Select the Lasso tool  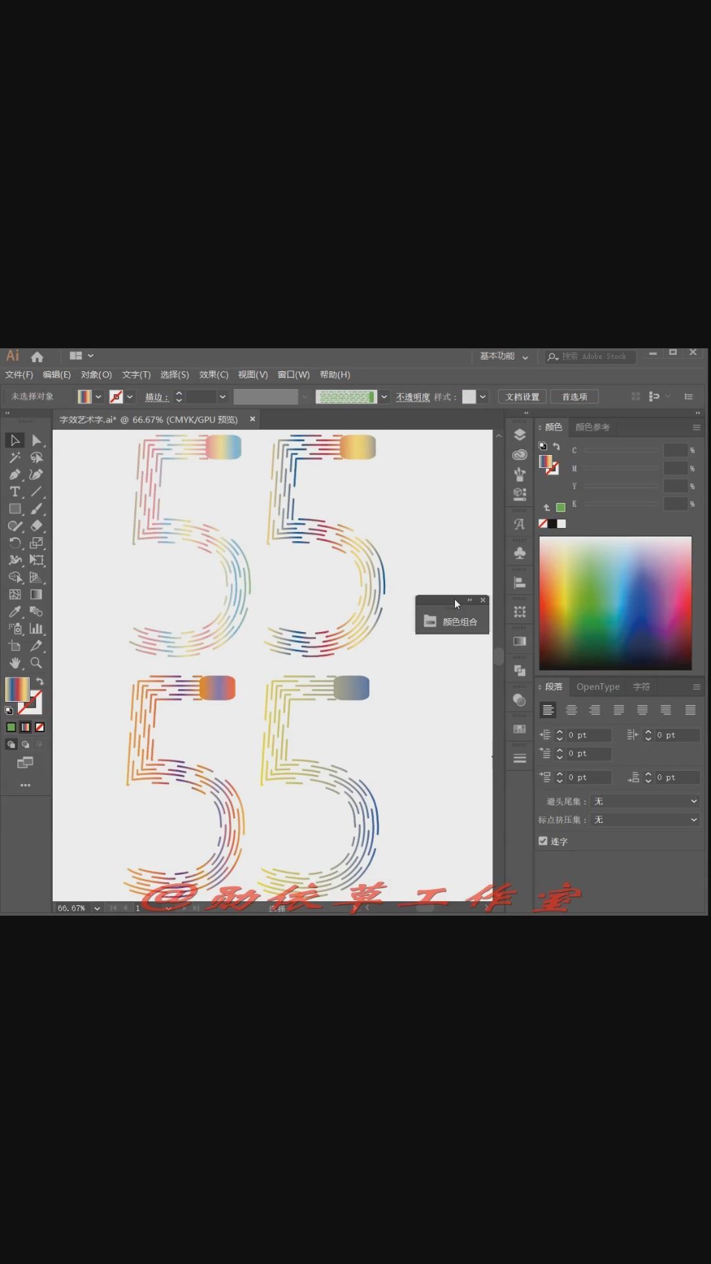tap(37, 457)
